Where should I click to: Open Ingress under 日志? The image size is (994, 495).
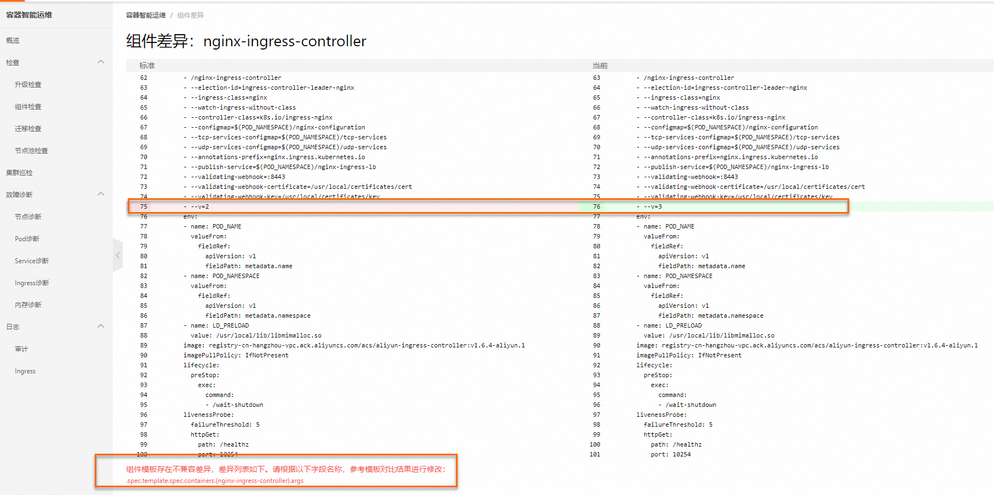[25, 371]
